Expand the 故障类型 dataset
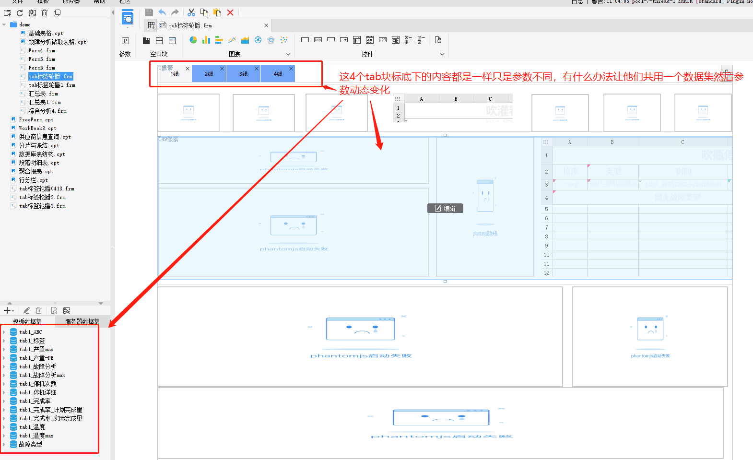The width and height of the screenshot is (753, 460). [x=4, y=444]
